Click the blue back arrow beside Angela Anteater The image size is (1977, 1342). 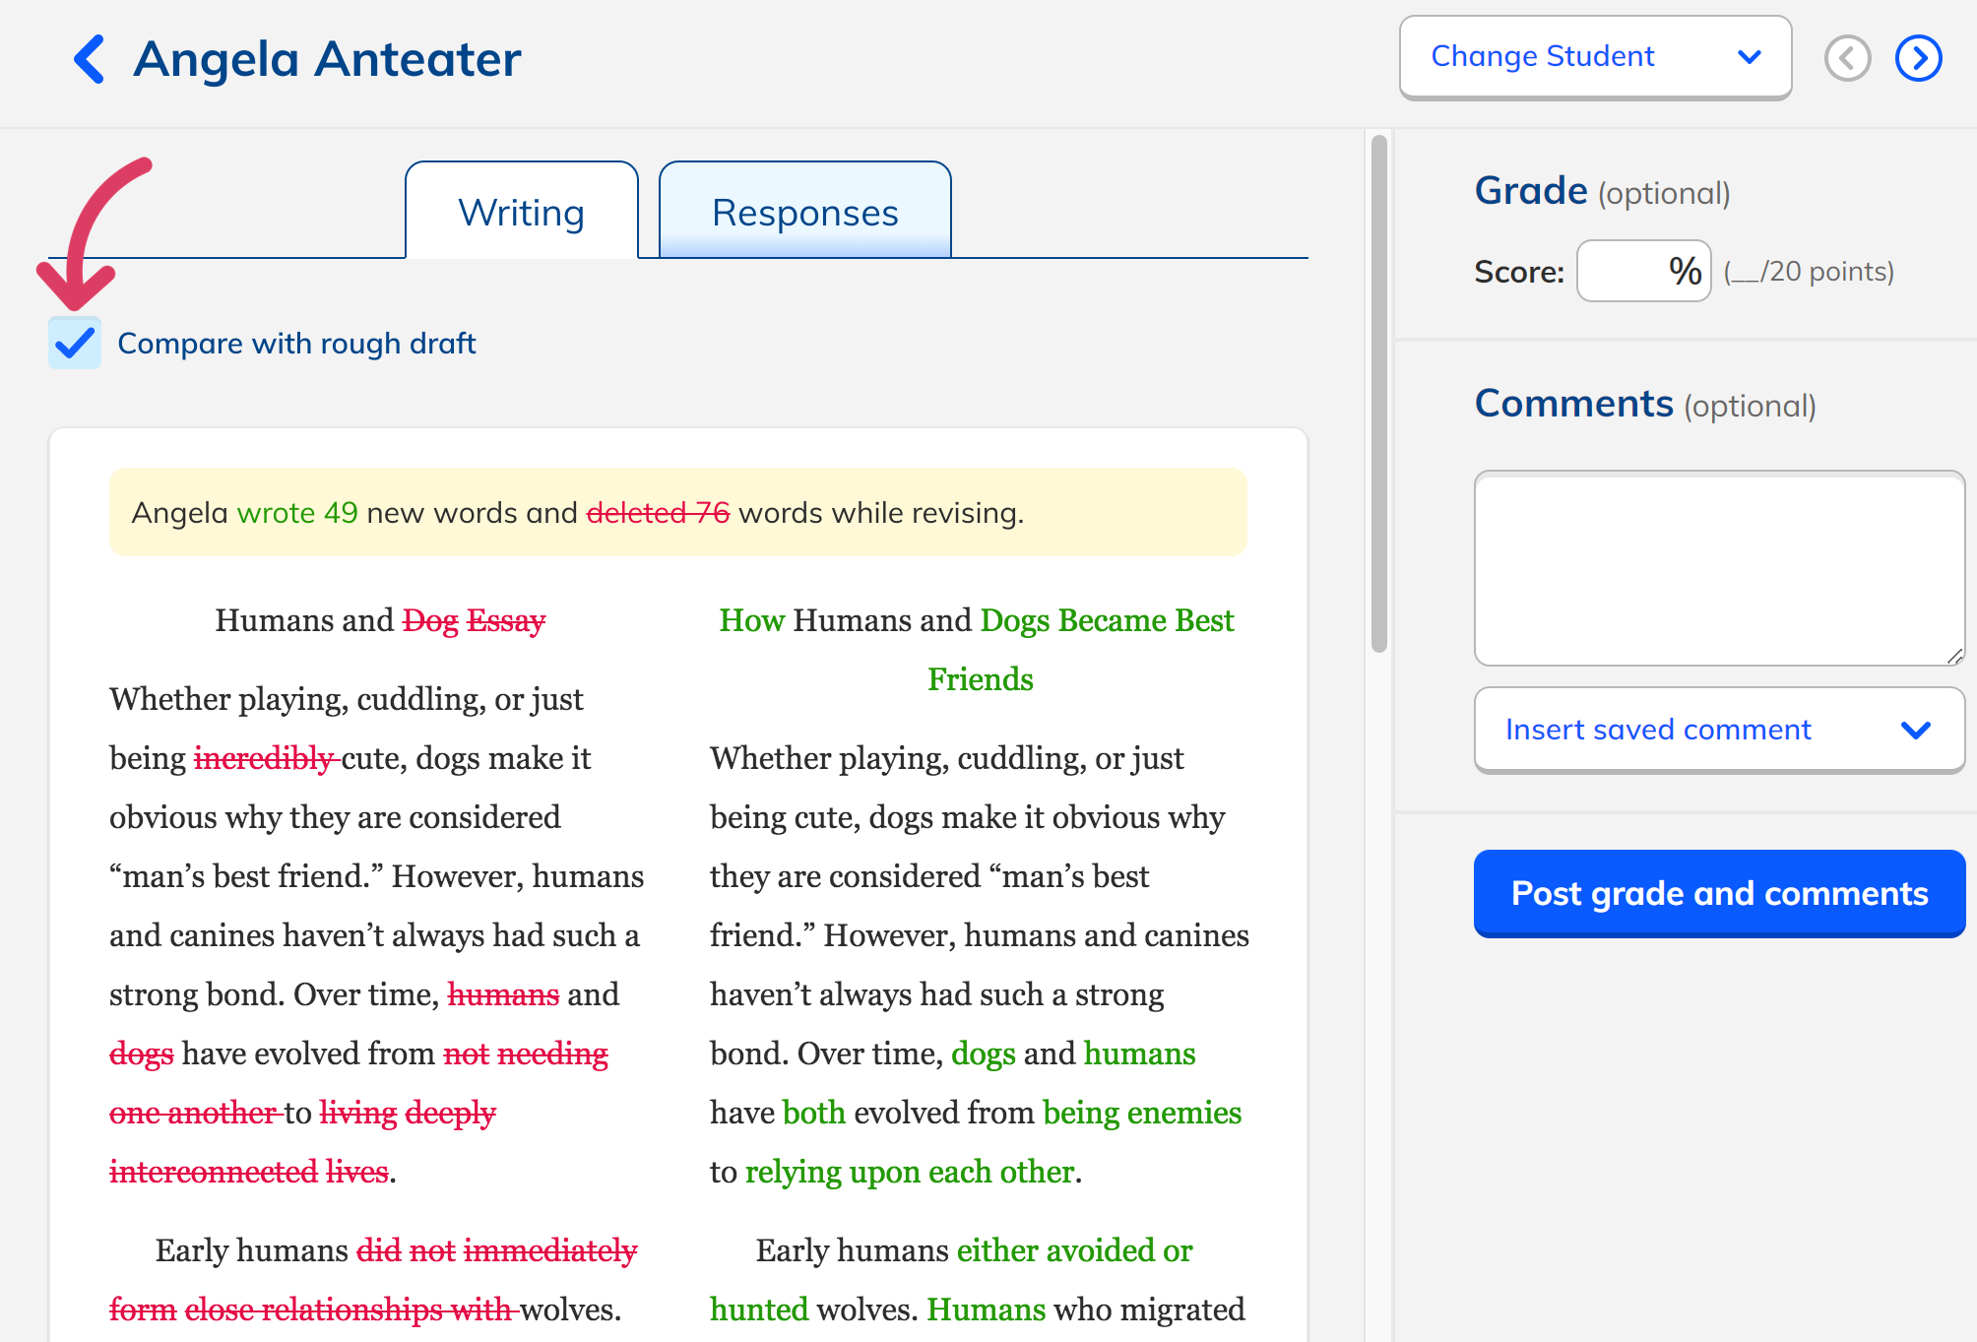(90, 59)
